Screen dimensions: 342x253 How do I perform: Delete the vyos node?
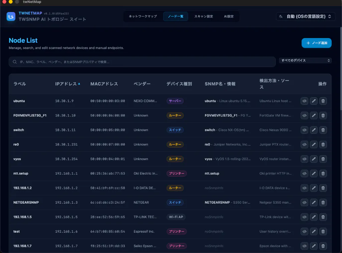323,159
